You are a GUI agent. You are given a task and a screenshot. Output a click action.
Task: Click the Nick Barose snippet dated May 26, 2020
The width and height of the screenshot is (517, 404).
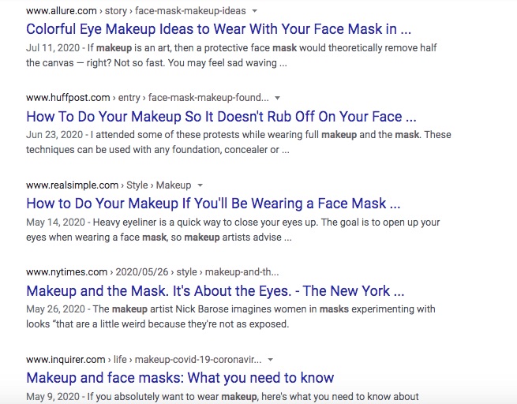229,316
